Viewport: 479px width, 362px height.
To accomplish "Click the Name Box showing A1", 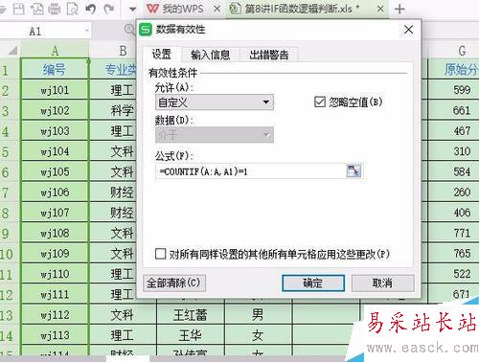I will (41, 31).
